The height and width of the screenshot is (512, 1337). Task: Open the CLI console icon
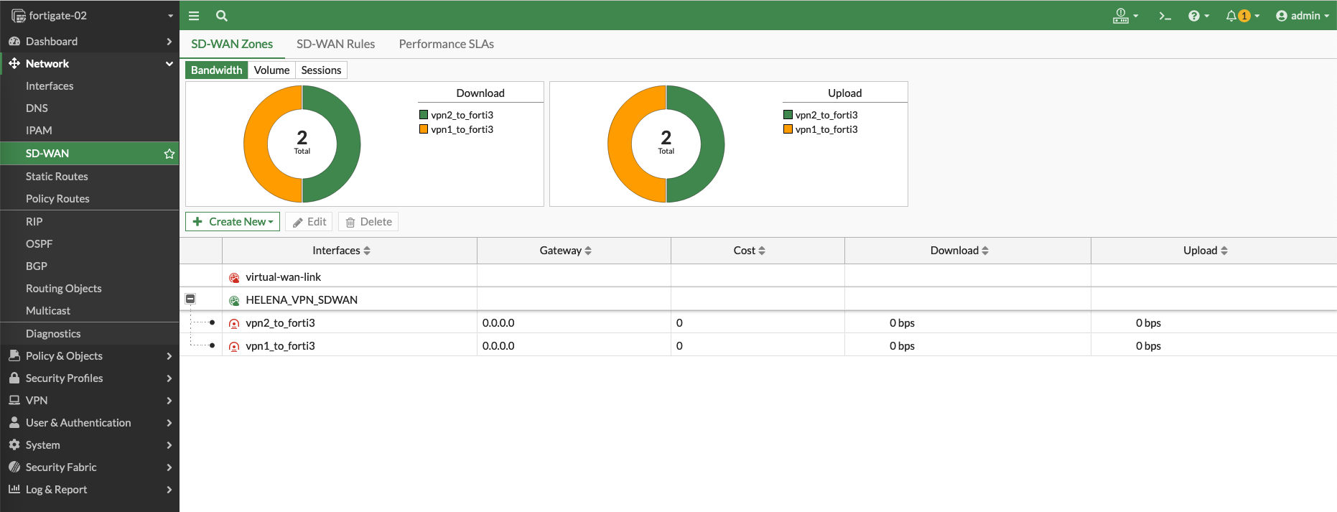pyautogui.click(x=1165, y=16)
